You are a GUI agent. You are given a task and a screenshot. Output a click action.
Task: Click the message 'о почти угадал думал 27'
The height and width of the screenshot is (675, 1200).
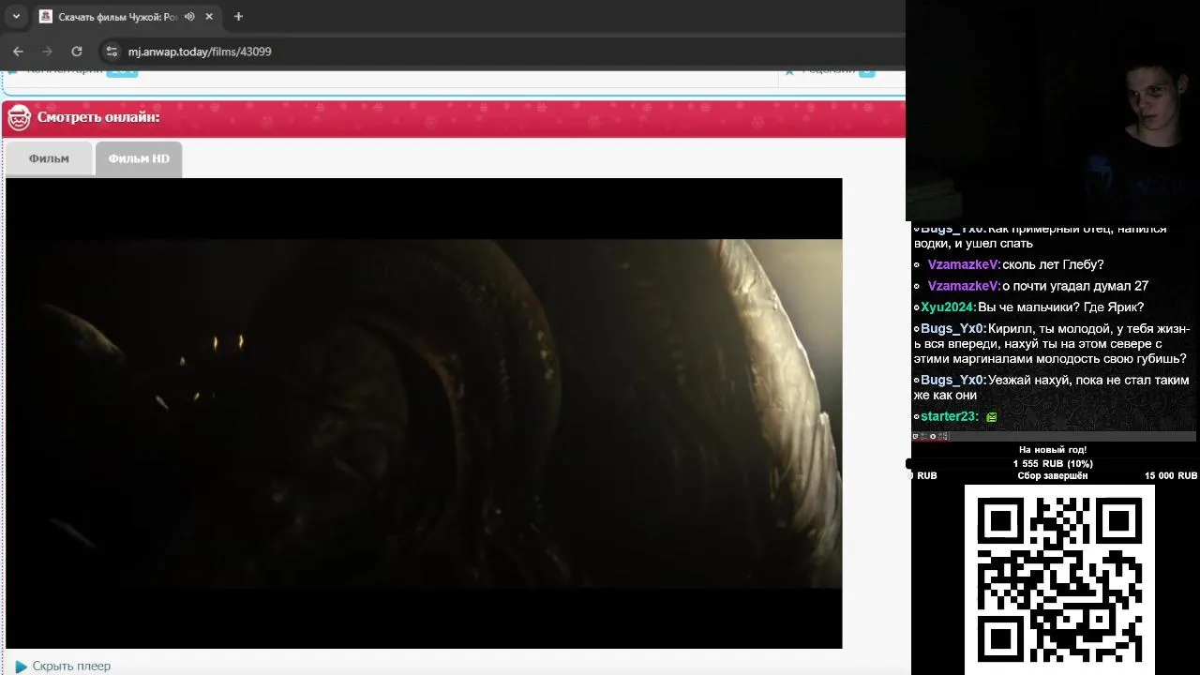pyautogui.click(x=1075, y=286)
